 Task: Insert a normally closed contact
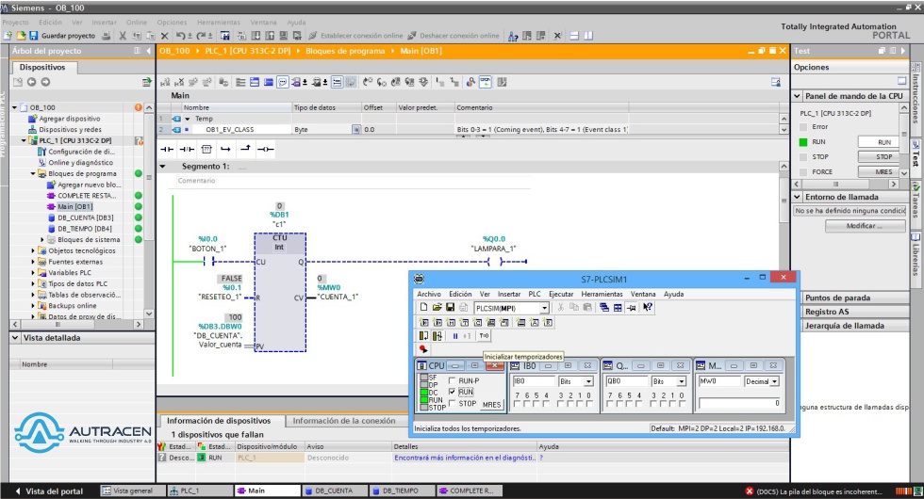click(187, 149)
